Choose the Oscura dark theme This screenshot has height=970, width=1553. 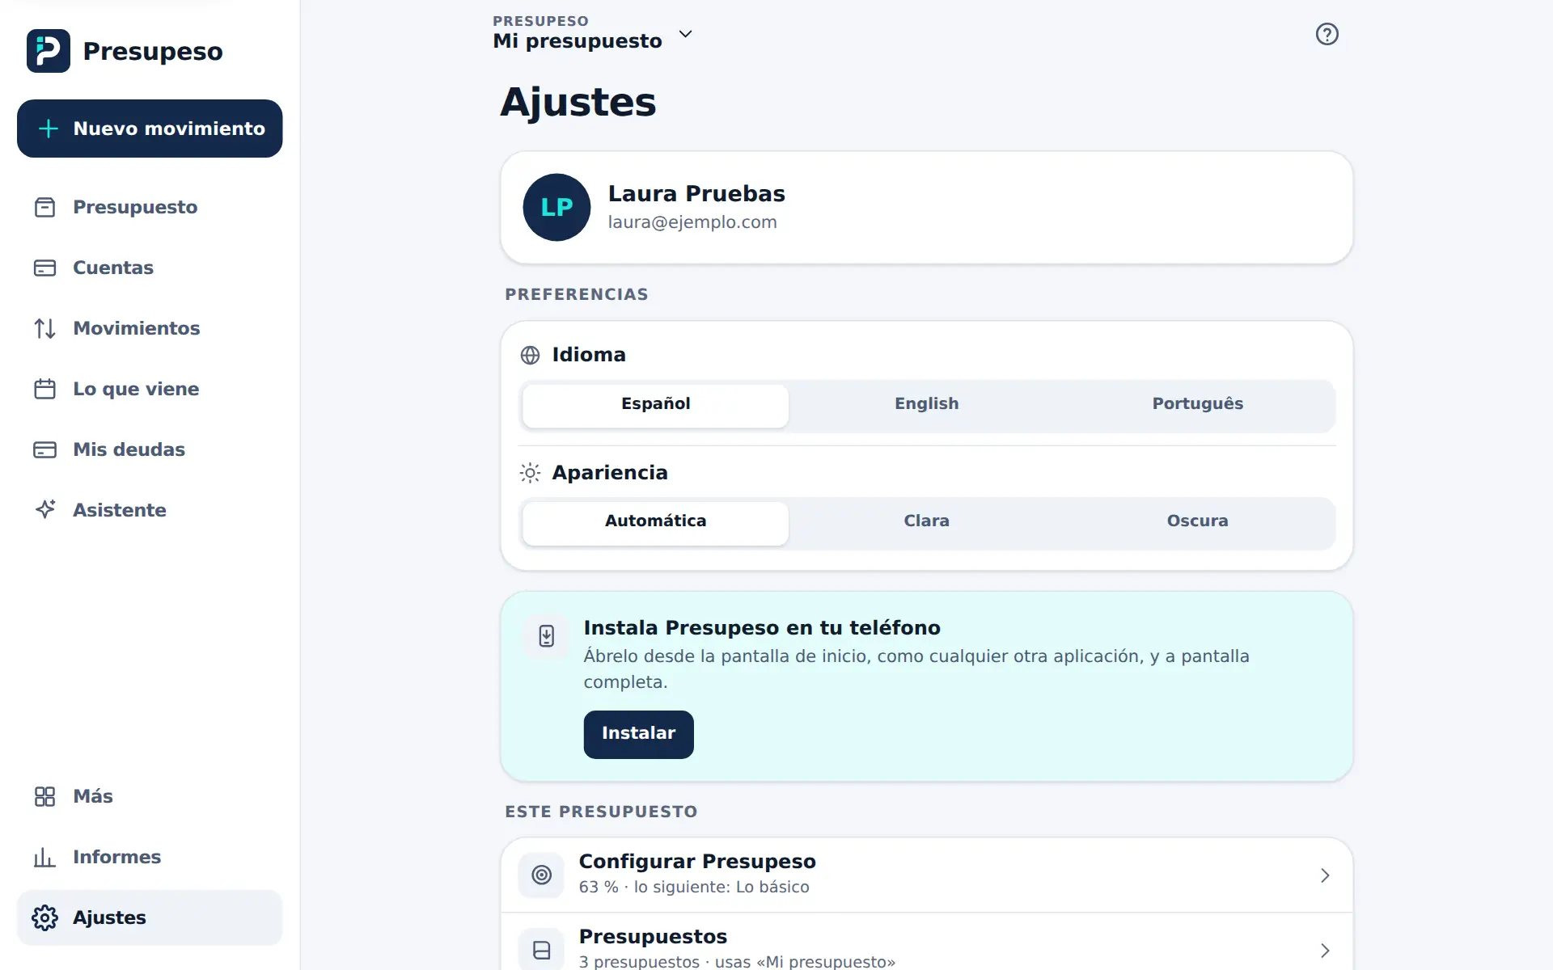[x=1197, y=523]
